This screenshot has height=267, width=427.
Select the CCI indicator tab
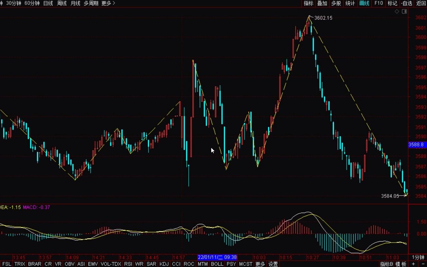176,264
